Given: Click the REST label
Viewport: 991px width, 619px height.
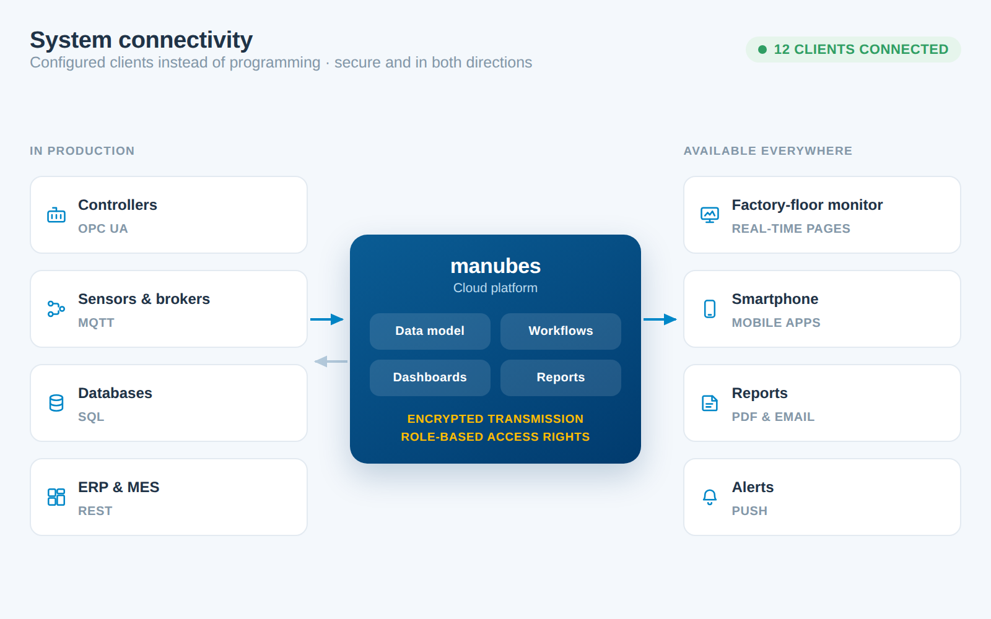Looking at the screenshot, I should 95,511.
